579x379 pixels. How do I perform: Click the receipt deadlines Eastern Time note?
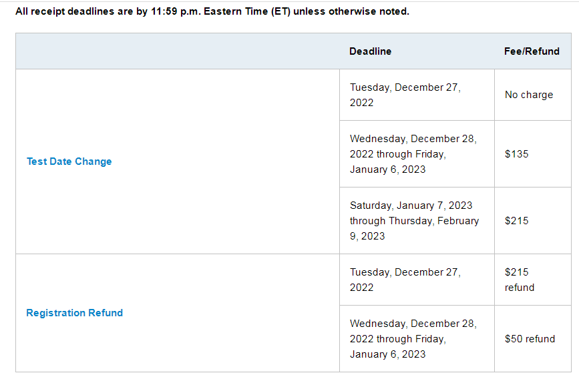pos(212,11)
